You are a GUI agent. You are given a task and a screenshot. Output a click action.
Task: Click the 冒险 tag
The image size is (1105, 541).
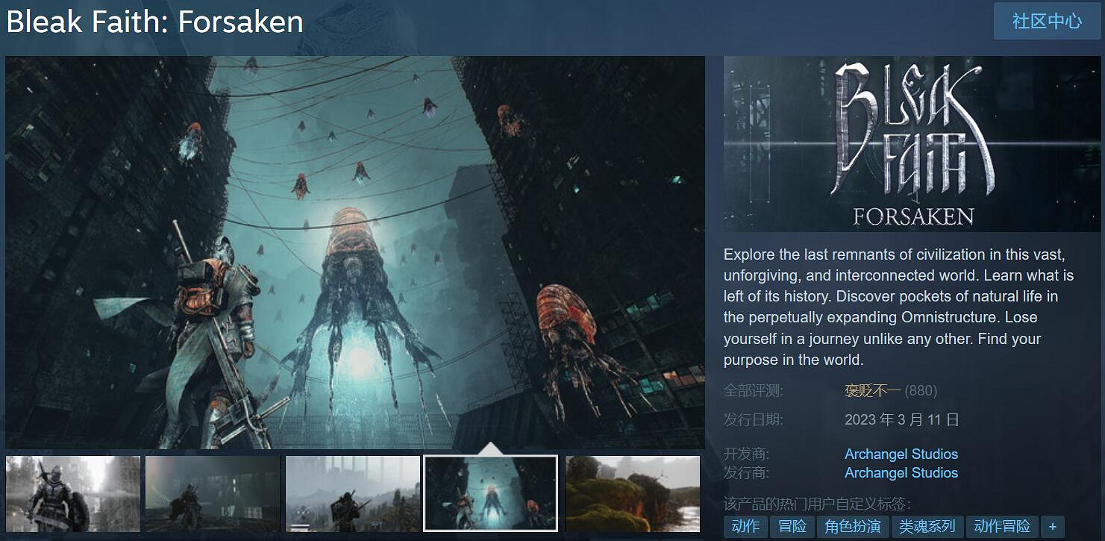click(x=792, y=527)
